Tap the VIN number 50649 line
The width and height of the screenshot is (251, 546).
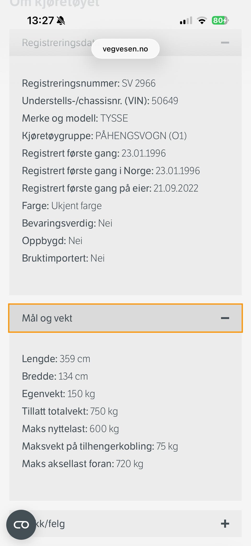[100, 101]
